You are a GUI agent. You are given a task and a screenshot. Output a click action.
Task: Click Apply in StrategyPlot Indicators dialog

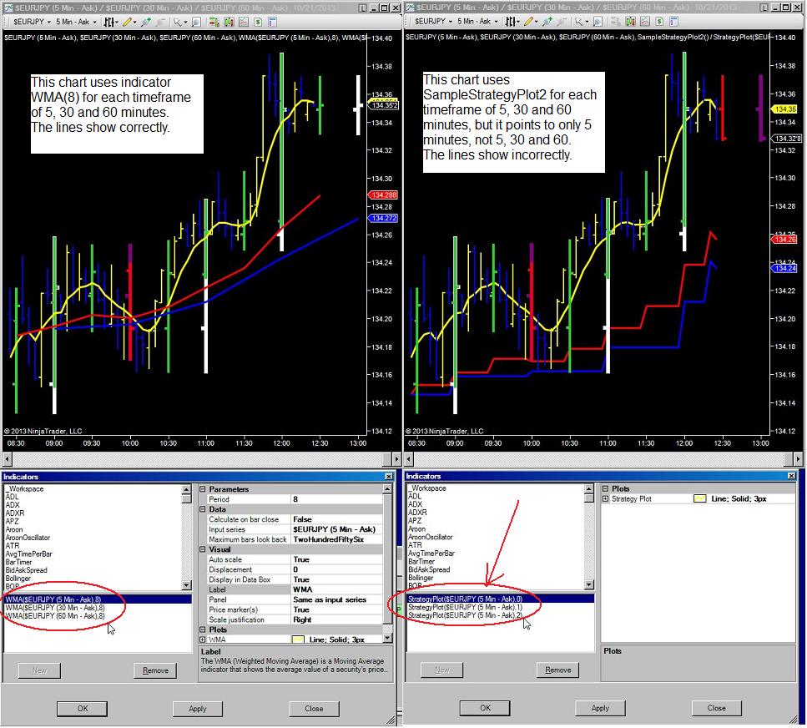coord(600,708)
